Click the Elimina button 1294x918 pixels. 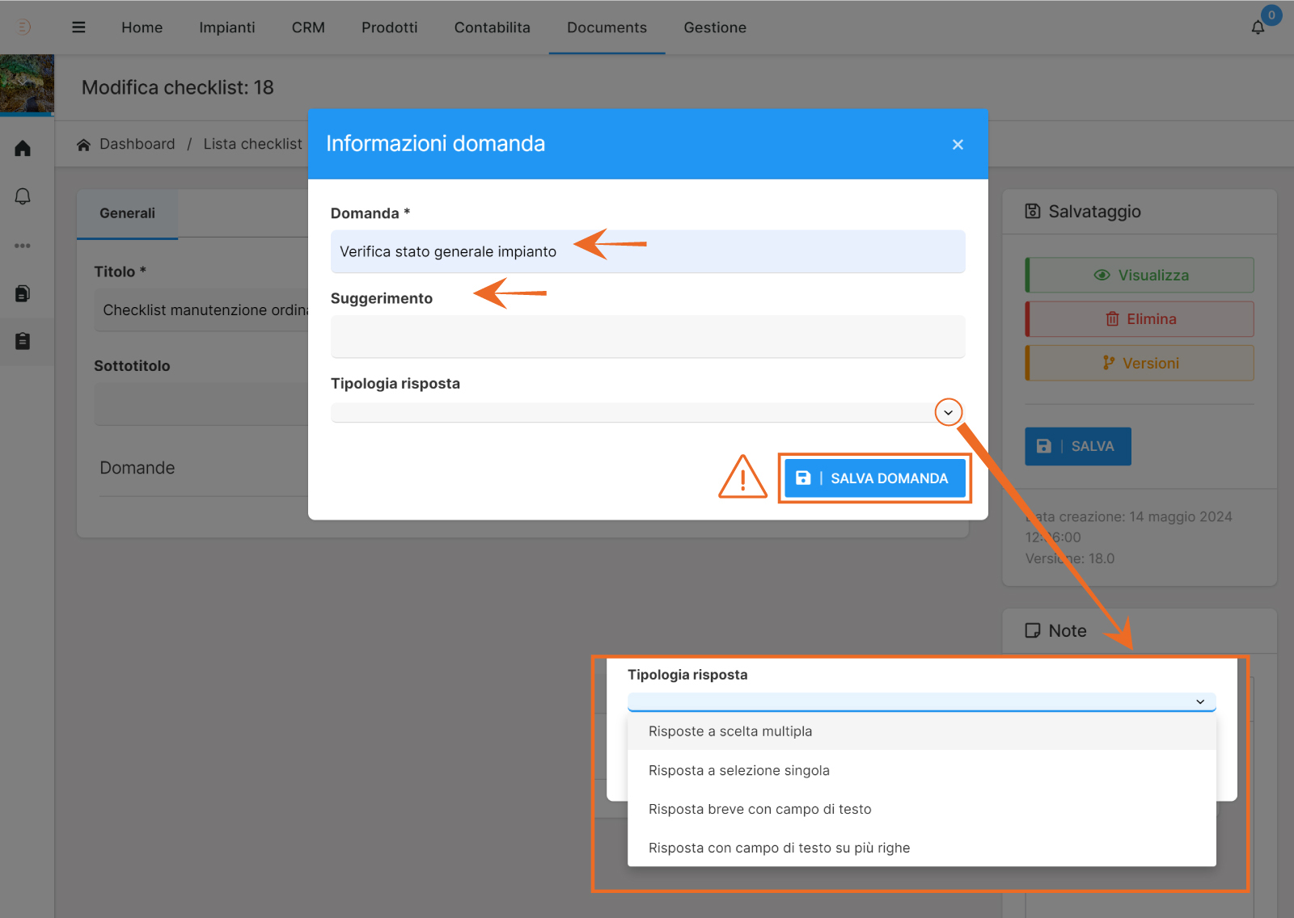click(x=1140, y=319)
